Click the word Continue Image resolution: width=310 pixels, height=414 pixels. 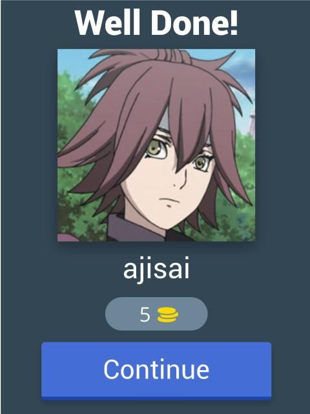(x=156, y=369)
